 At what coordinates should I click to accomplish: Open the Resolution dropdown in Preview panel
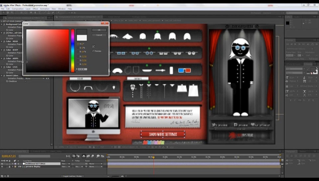click(312, 55)
